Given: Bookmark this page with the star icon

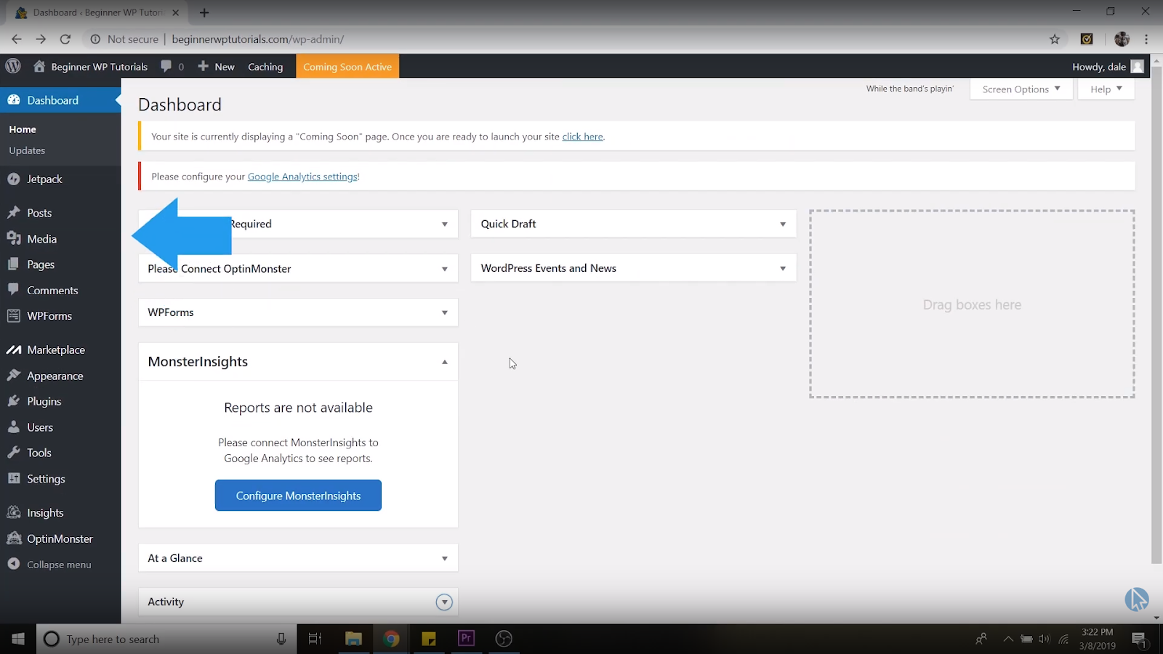Looking at the screenshot, I should [x=1055, y=39].
